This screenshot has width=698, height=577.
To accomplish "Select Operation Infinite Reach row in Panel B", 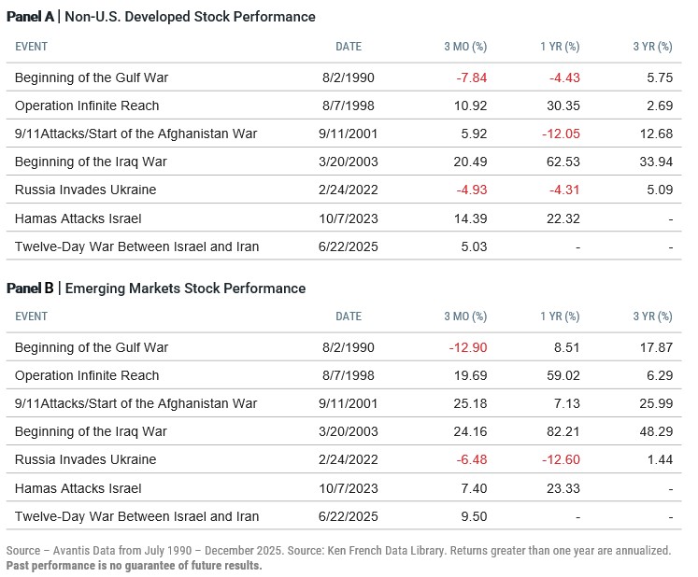I will [87, 375].
